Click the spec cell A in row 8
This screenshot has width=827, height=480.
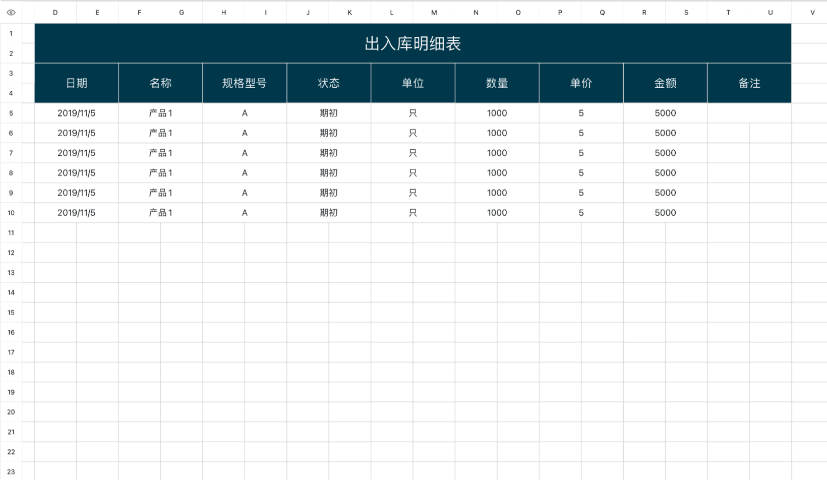point(245,173)
